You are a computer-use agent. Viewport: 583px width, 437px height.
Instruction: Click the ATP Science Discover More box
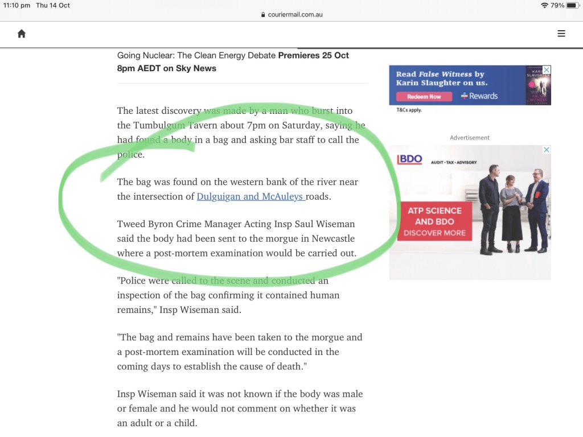click(434, 221)
